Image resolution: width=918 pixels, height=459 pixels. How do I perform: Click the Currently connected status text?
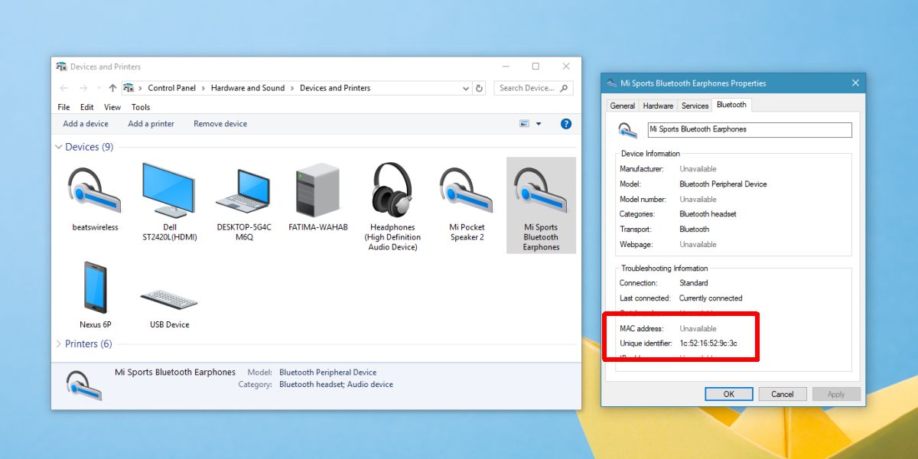(x=711, y=298)
